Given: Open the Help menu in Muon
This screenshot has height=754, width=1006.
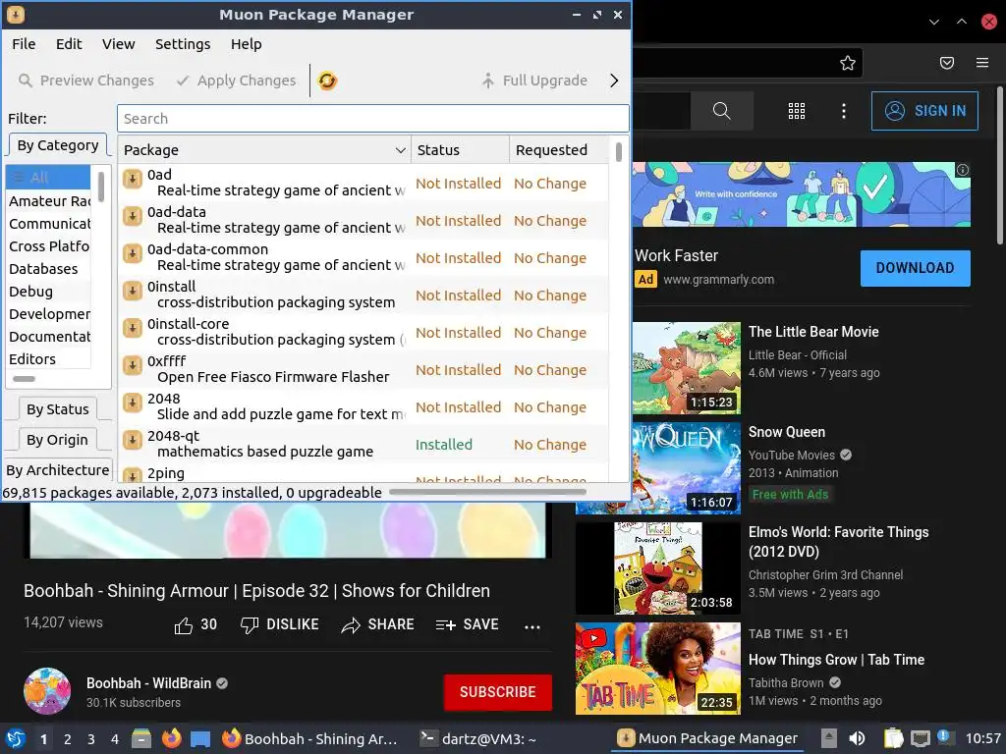Looking at the screenshot, I should point(247,44).
